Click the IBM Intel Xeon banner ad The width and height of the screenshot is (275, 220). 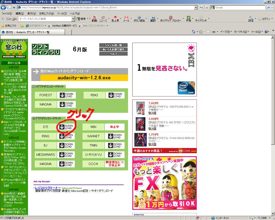point(165,70)
